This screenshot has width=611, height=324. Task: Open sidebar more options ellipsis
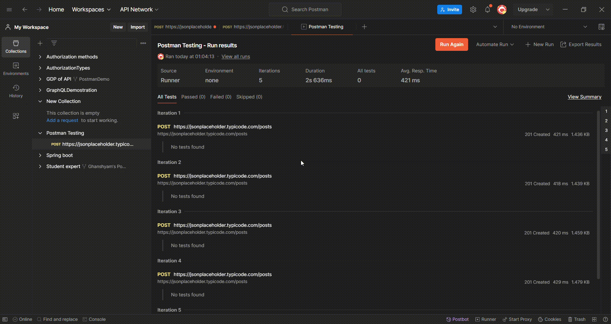[143, 43]
